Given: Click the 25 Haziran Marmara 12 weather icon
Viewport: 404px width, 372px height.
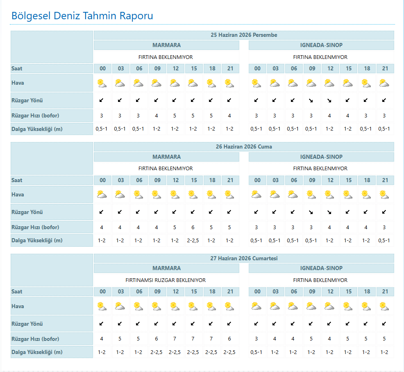Looking at the screenshot, I should click(175, 83).
